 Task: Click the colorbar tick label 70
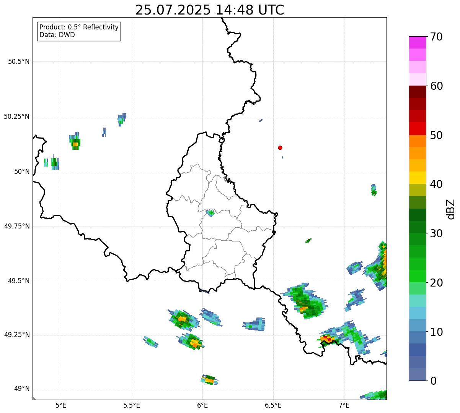click(436, 37)
